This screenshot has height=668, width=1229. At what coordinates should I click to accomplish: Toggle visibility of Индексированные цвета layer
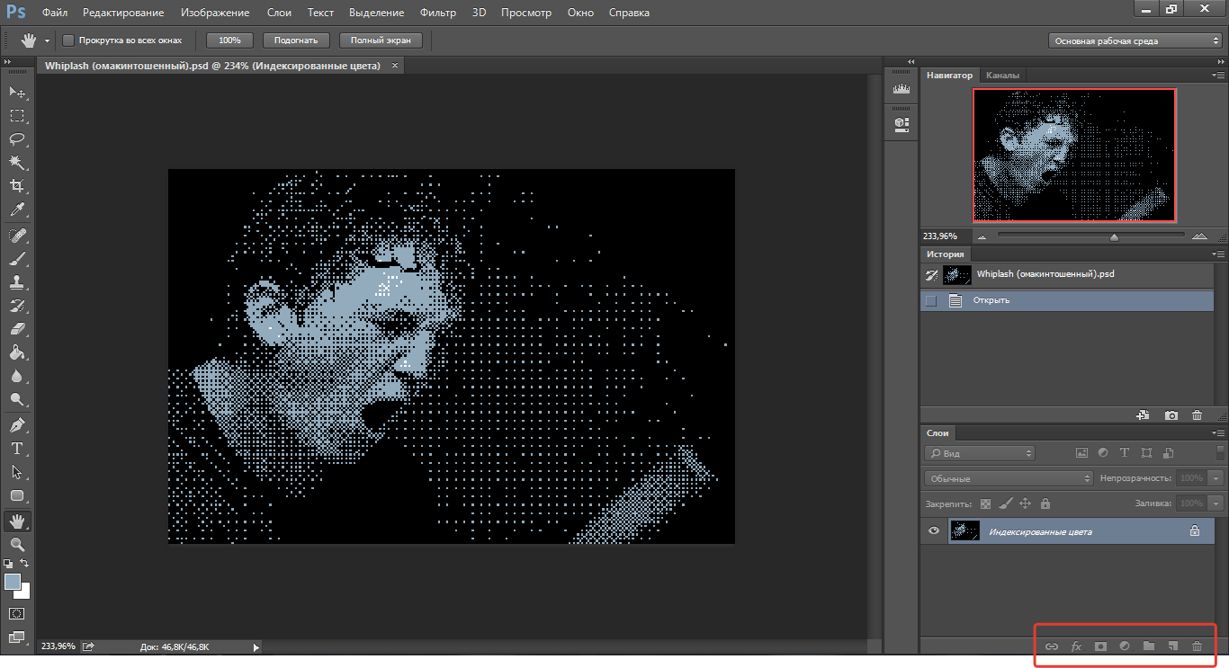[934, 531]
